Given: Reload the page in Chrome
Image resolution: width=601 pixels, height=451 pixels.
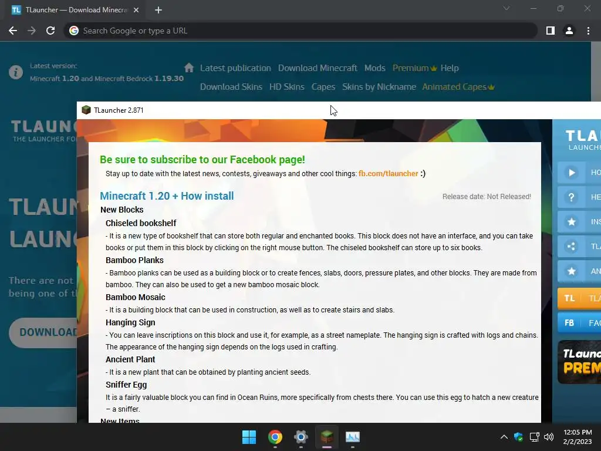Looking at the screenshot, I should 50,31.
